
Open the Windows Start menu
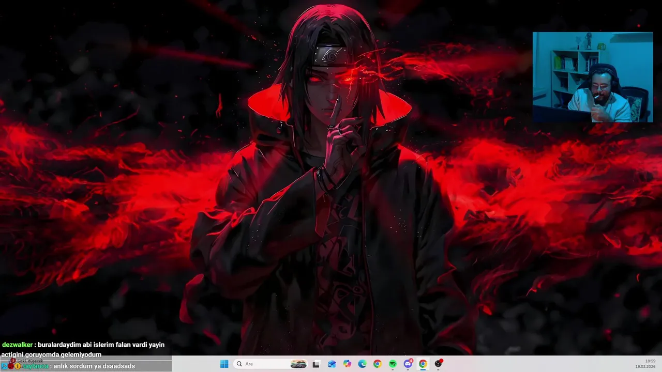224,364
